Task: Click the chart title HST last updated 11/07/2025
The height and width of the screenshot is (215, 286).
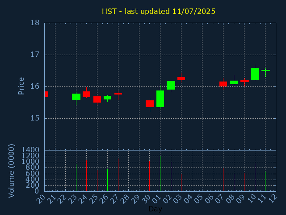Action: tap(159, 11)
